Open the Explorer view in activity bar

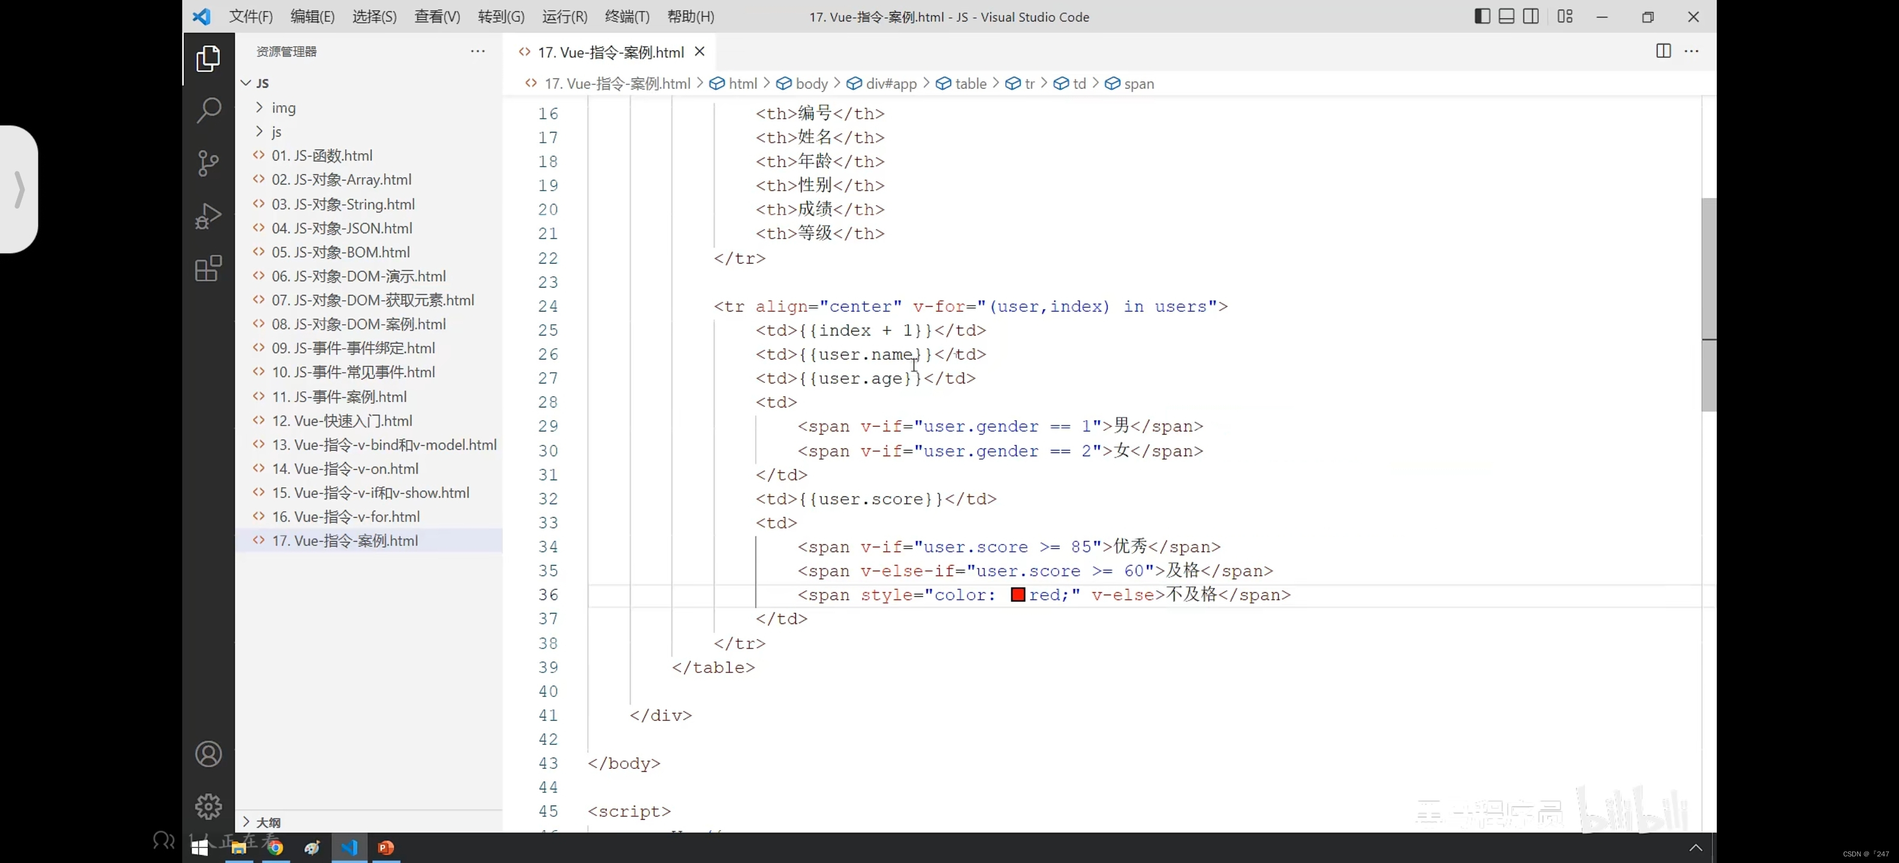pyautogui.click(x=209, y=59)
